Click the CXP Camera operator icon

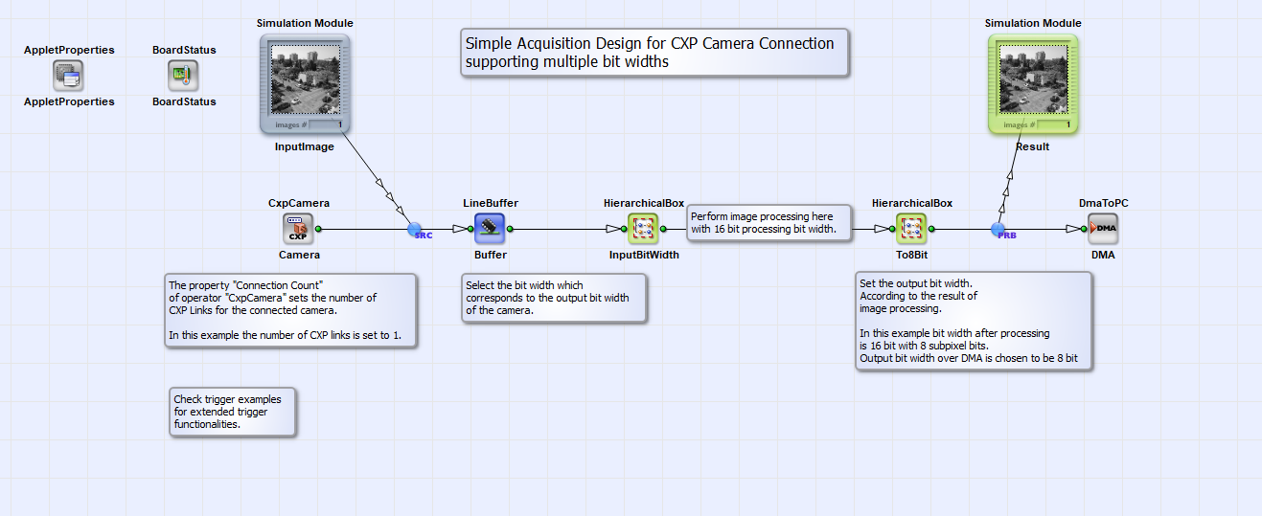tap(298, 229)
